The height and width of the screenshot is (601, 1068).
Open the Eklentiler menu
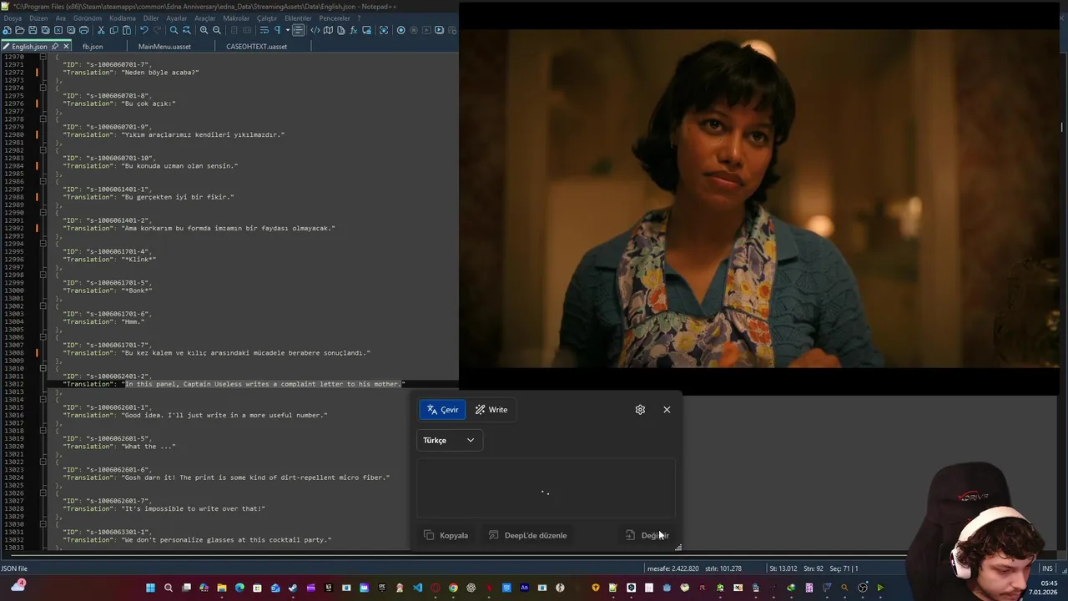click(298, 18)
